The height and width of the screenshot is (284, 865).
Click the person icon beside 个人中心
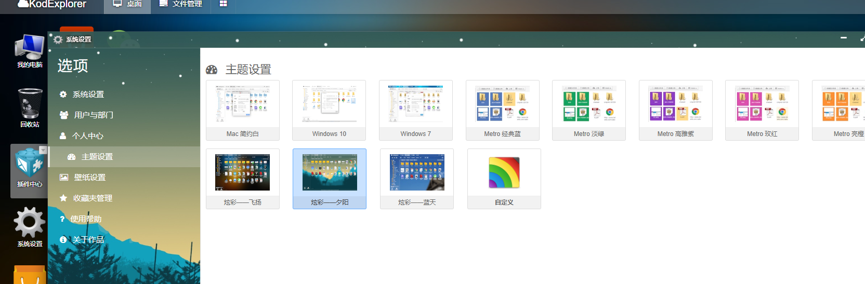[x=63, y=136]
